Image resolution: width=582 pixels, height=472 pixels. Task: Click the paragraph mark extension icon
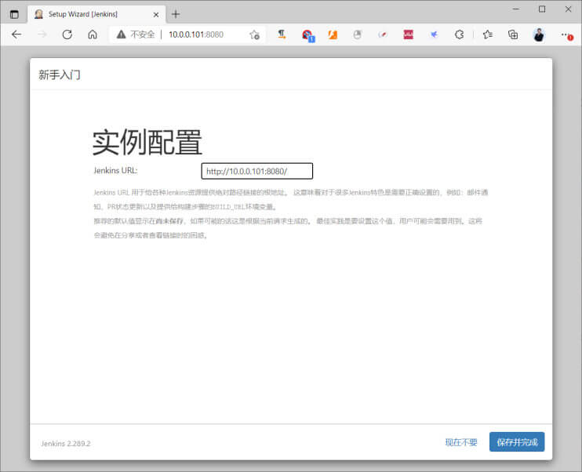coord(282,34)
